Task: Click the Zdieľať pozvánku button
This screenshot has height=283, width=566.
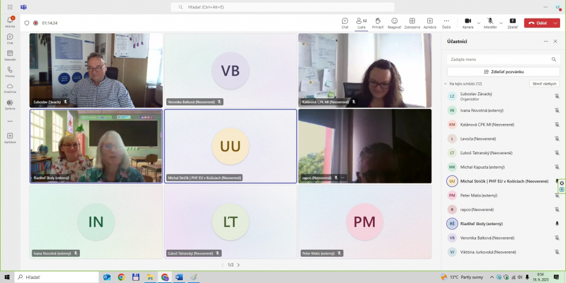Action: click(x=503, y=71)
